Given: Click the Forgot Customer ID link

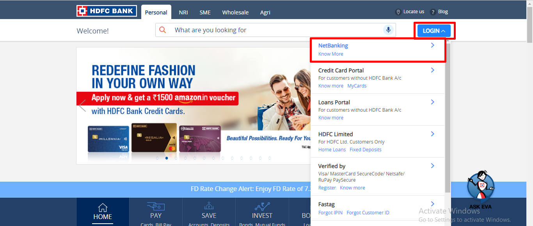Looking at the screenshot, I should (368, 212).
